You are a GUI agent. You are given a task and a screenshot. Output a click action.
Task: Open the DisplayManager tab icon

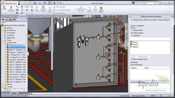coord(14,20)
